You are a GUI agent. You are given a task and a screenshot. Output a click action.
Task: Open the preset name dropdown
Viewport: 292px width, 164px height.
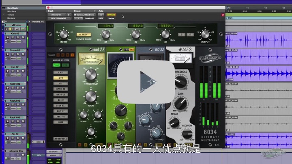click(x=84, y=15)
